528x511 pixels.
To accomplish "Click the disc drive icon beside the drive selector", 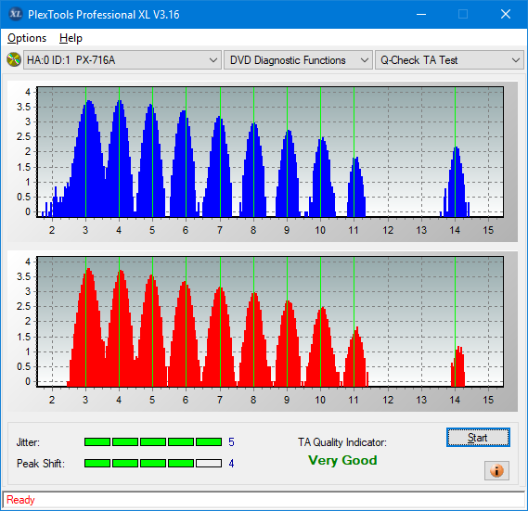I will (14, 59).
